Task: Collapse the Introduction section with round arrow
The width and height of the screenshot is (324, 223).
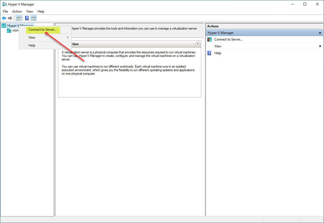Action: click(x=198, y=44)
